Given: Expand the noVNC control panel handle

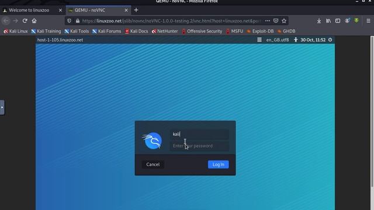Looking at the screenshot, I should point(2,107).
